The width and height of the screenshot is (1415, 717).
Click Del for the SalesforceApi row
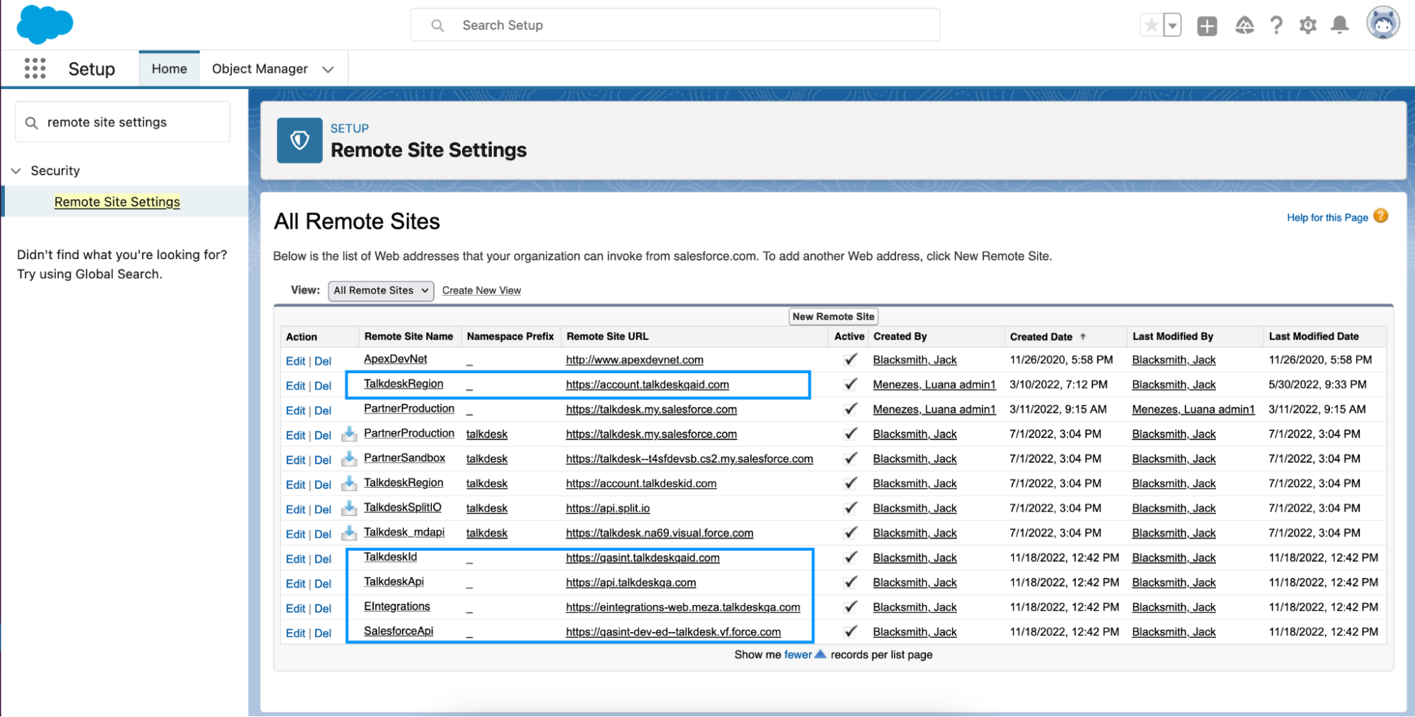pyautogui.click(x=323, y=633)
